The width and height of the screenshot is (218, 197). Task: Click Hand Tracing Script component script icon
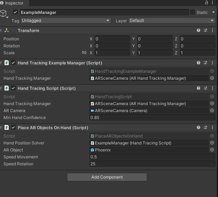coord(6,88)
